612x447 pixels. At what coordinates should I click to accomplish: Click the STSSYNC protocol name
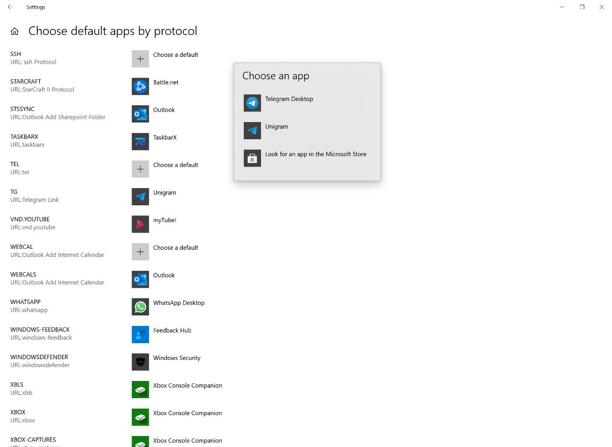(x=22, y=109)
